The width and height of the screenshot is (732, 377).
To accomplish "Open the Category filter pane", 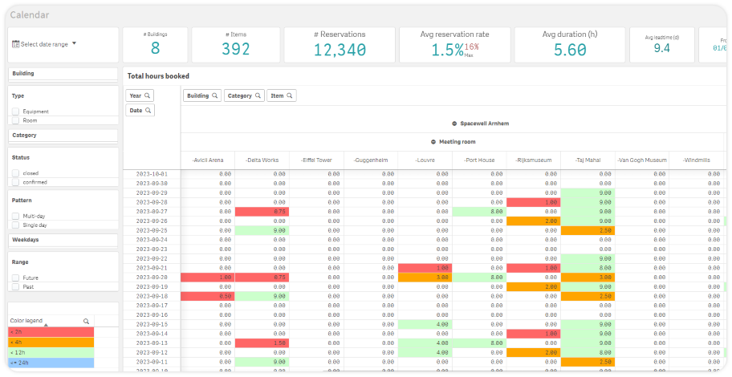I will click(63, 136).
